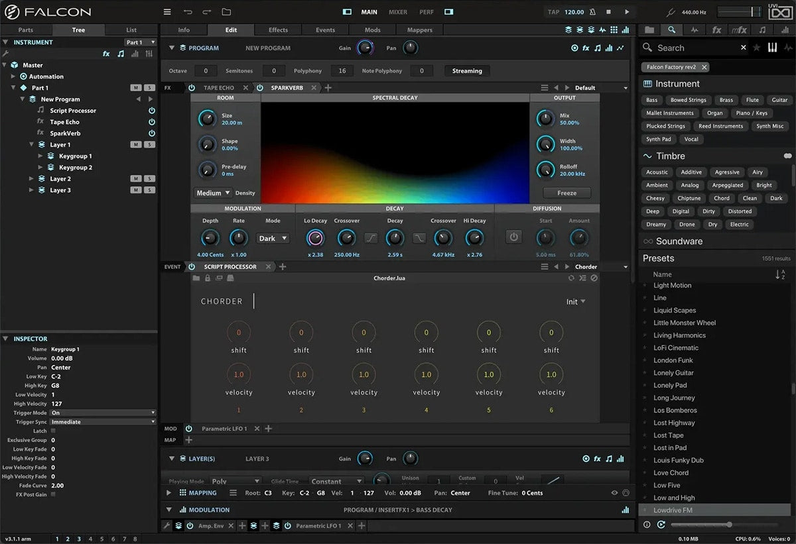Click the low-shelf filter icon near Crossover

(371, 238)
